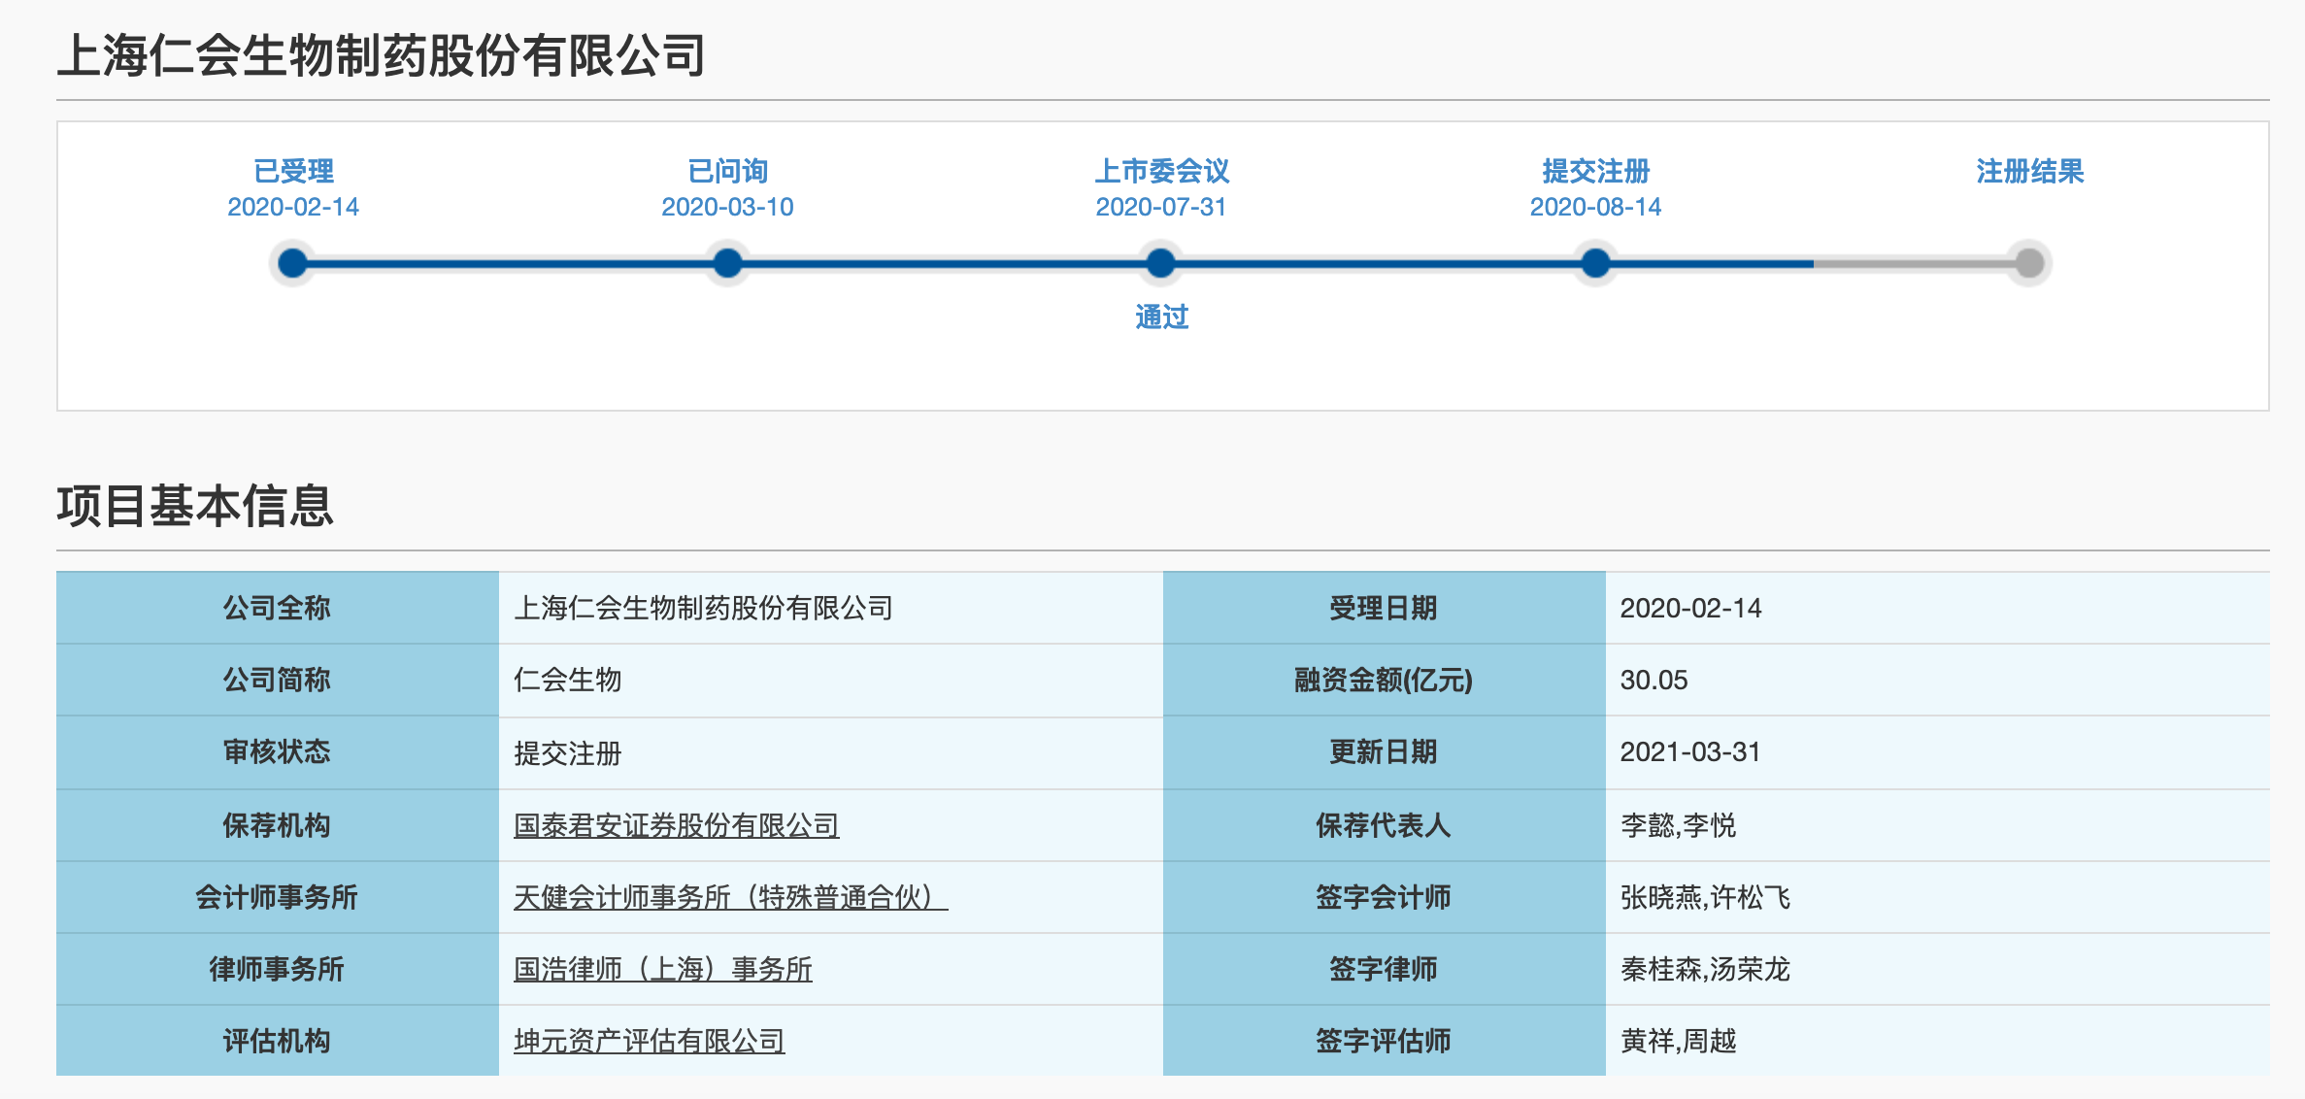This screenshot has width=2305, height=1099.
Task: Click the date 2020-07-31 under 上市委会议
Action: tap(1161, 207)
